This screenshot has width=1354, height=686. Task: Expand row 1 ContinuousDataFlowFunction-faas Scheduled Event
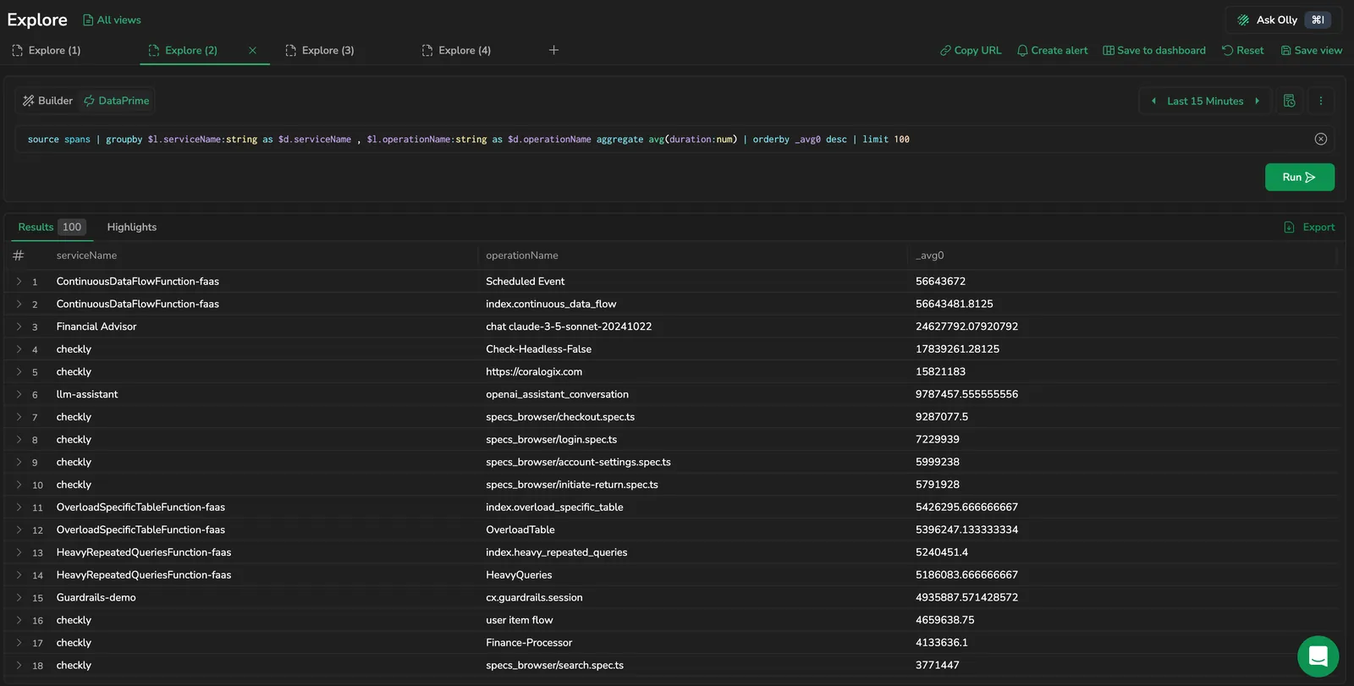(x=19, y=281)
